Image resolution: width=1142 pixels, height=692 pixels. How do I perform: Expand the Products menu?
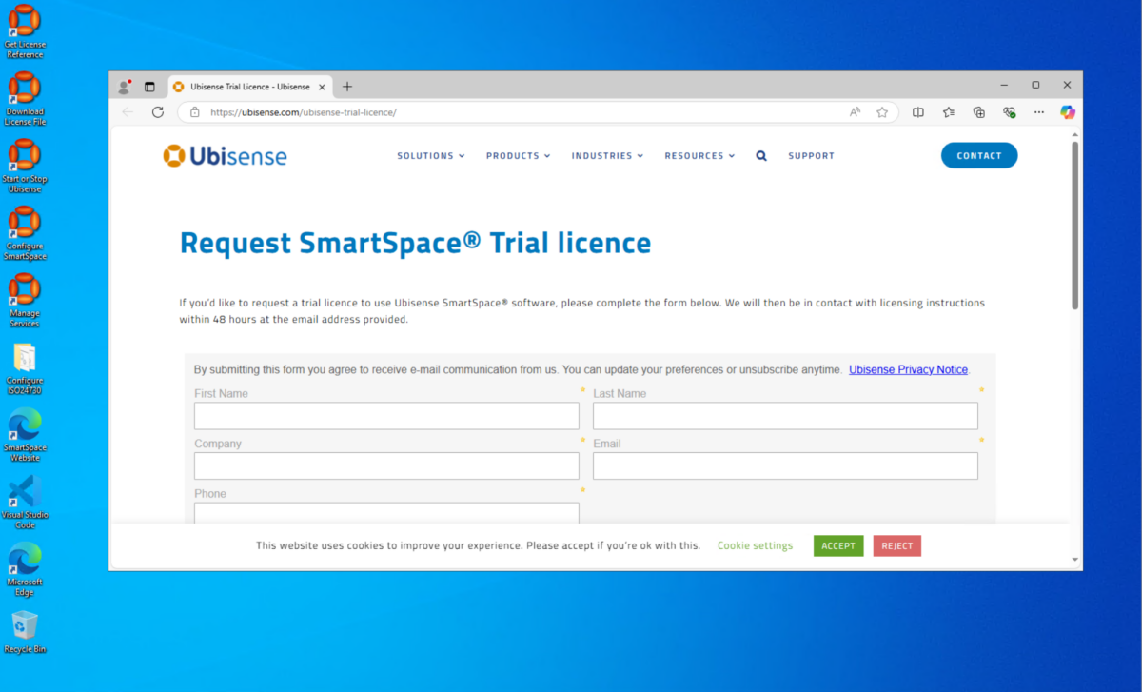point(519,156)
